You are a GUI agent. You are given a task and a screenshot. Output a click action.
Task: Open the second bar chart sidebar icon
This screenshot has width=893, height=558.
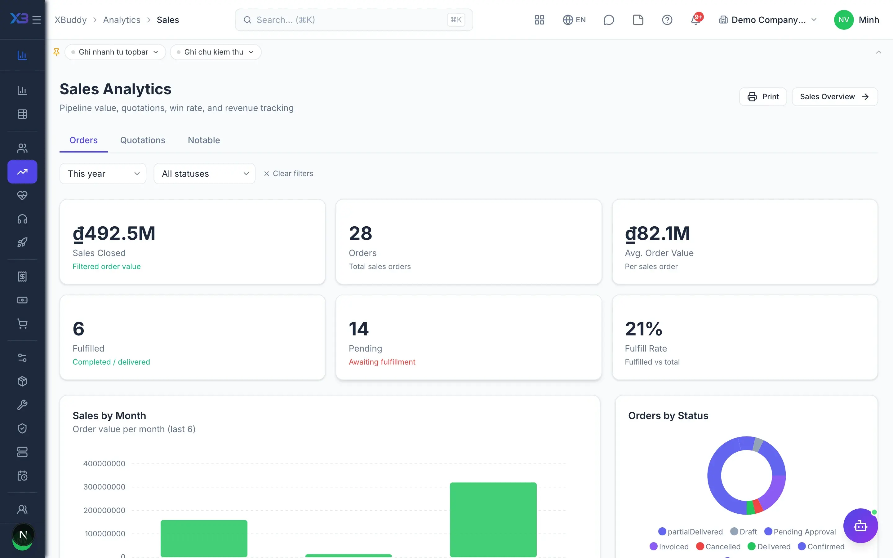tap(22, 91)
